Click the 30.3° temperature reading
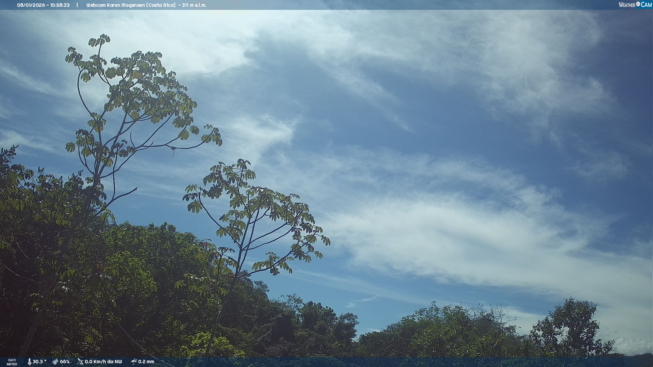This screenshot has width=653, height=367. pyautogui.click(x=39, y=362)
